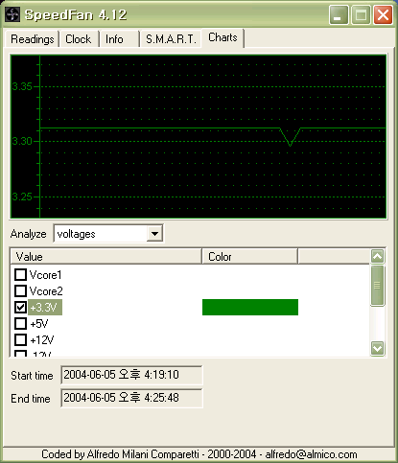The height and width of the screenshot is (463, 398).
Task: Click the SpeedFan fan icon in title bar
Action: pos(12,14)
